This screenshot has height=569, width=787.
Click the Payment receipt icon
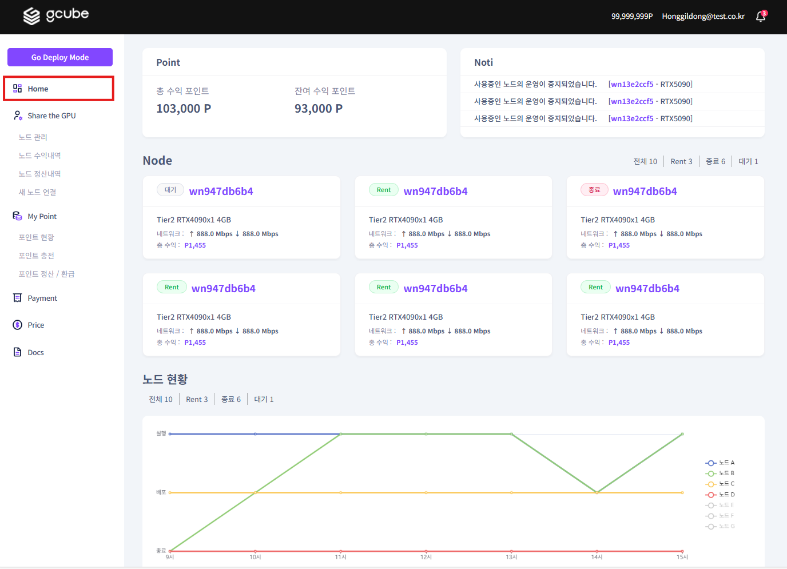pyautogui.click(x=18, y=298)
